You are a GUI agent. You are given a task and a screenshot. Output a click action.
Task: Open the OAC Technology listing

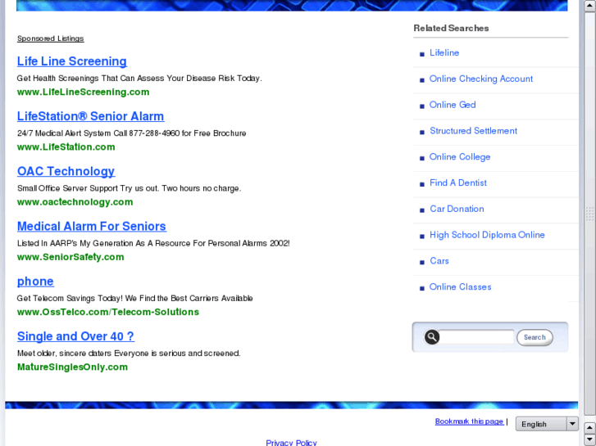[x=66, y=171]
